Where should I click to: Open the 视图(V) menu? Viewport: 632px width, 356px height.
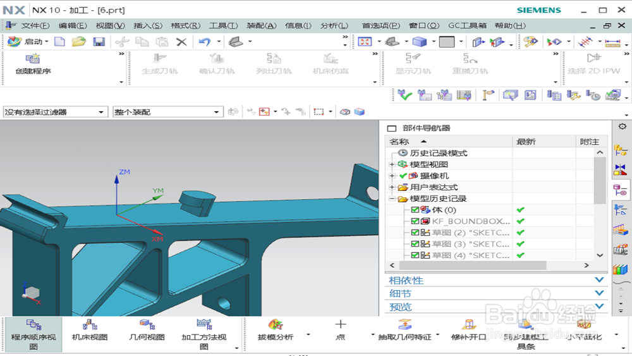point(110,25)
